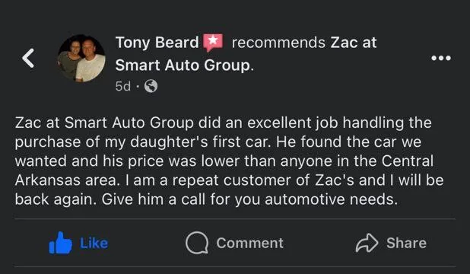470x274 pixels.
Task: Go back using the left chevron arrow
Action: (x=28, y=58)
